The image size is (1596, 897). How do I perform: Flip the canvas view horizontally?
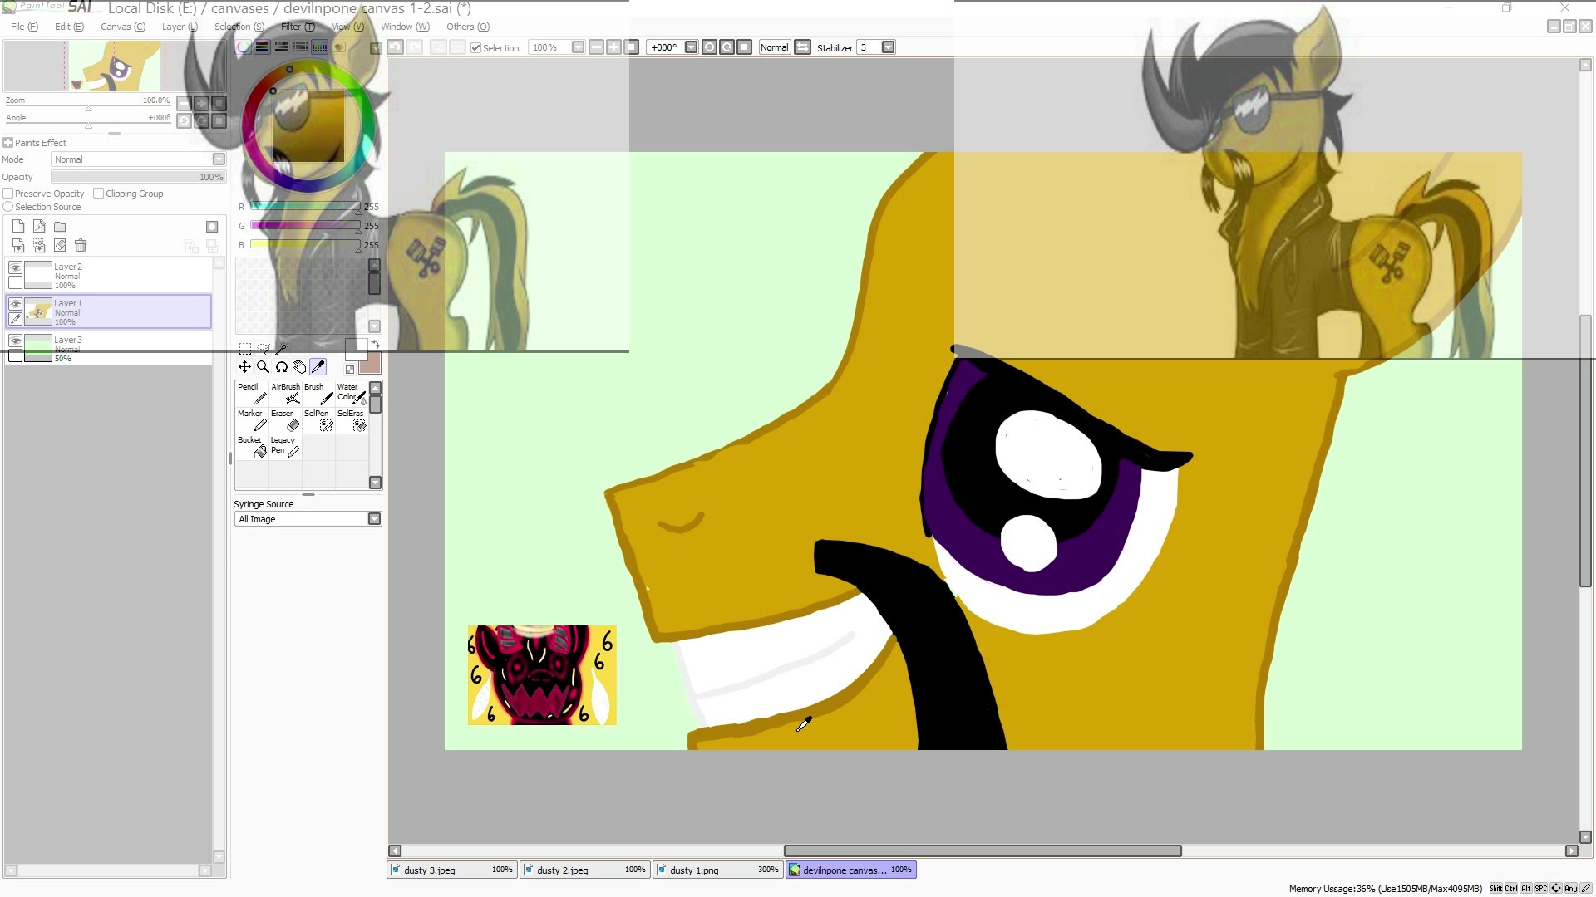click(802, 47)
